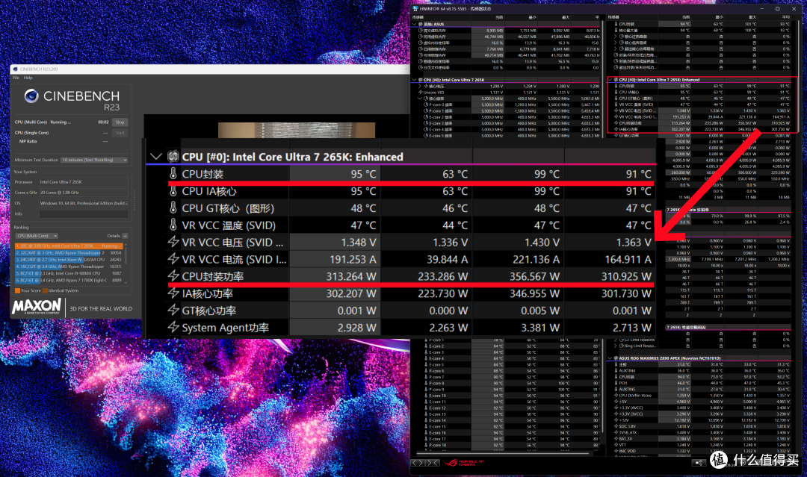This screenshot has width=807, height=477.
Task: Click the clock icon of 可用虚拟内存 row
Action: 421,37
